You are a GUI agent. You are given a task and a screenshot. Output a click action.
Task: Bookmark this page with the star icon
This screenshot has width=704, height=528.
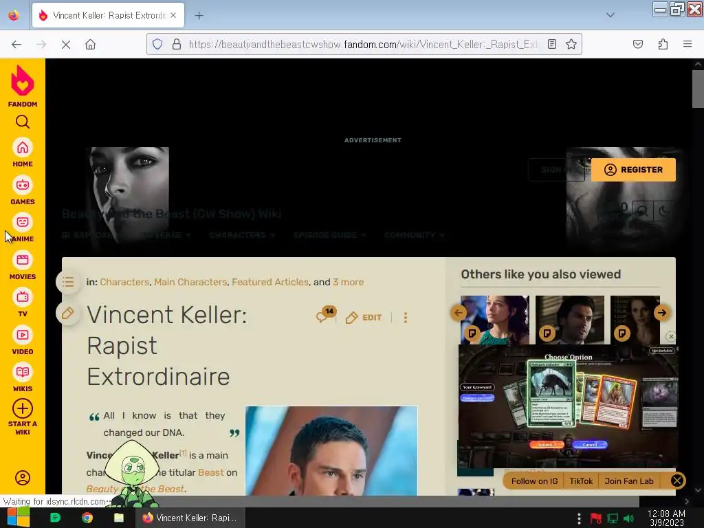(x=571, y=44)
